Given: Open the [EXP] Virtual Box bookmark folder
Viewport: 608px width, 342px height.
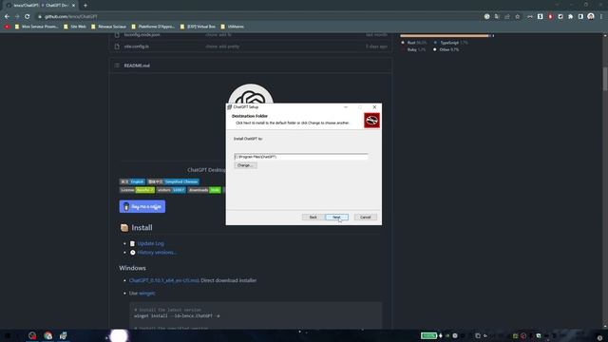Looking at the screenshot, I should click(x=198, y=27).
